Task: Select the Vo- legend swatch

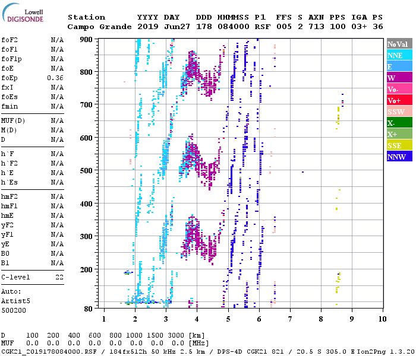Action: [x=399, y=89]
